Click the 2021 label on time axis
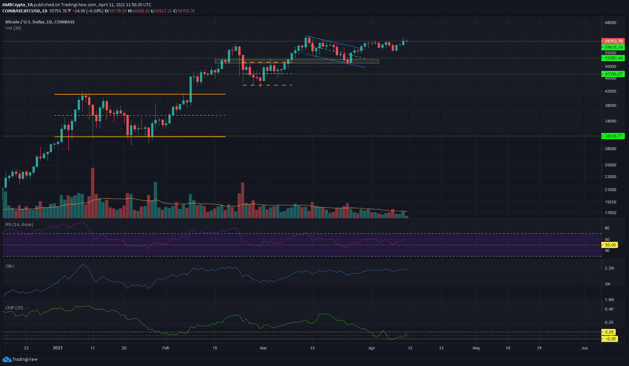 click(x=58, y=348)
